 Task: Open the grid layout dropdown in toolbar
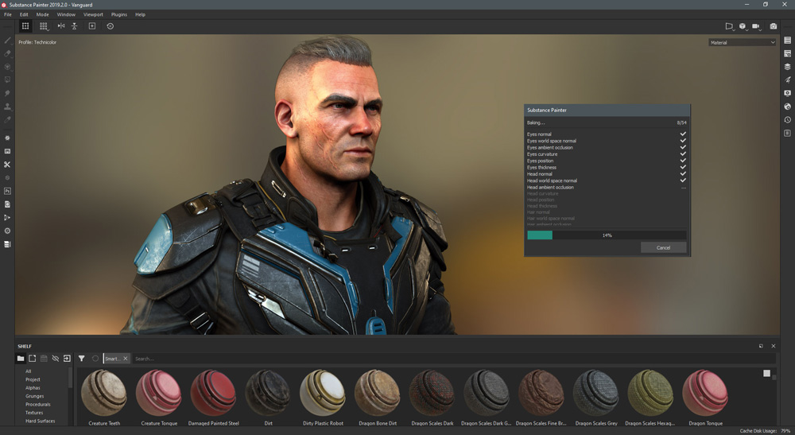point(44,26)
